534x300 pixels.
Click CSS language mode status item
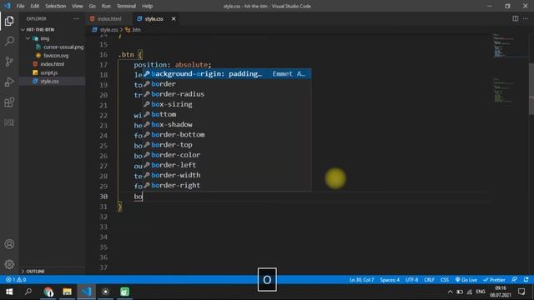[445, 280]
